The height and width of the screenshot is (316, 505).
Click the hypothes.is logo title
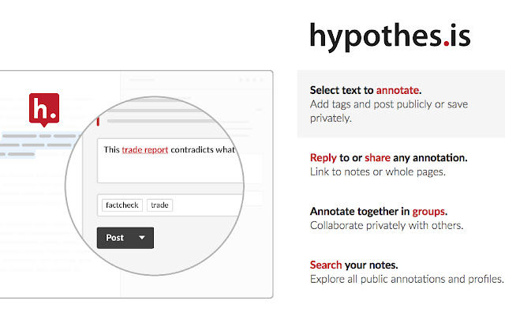pyautogui.click(x=390, y=36)
